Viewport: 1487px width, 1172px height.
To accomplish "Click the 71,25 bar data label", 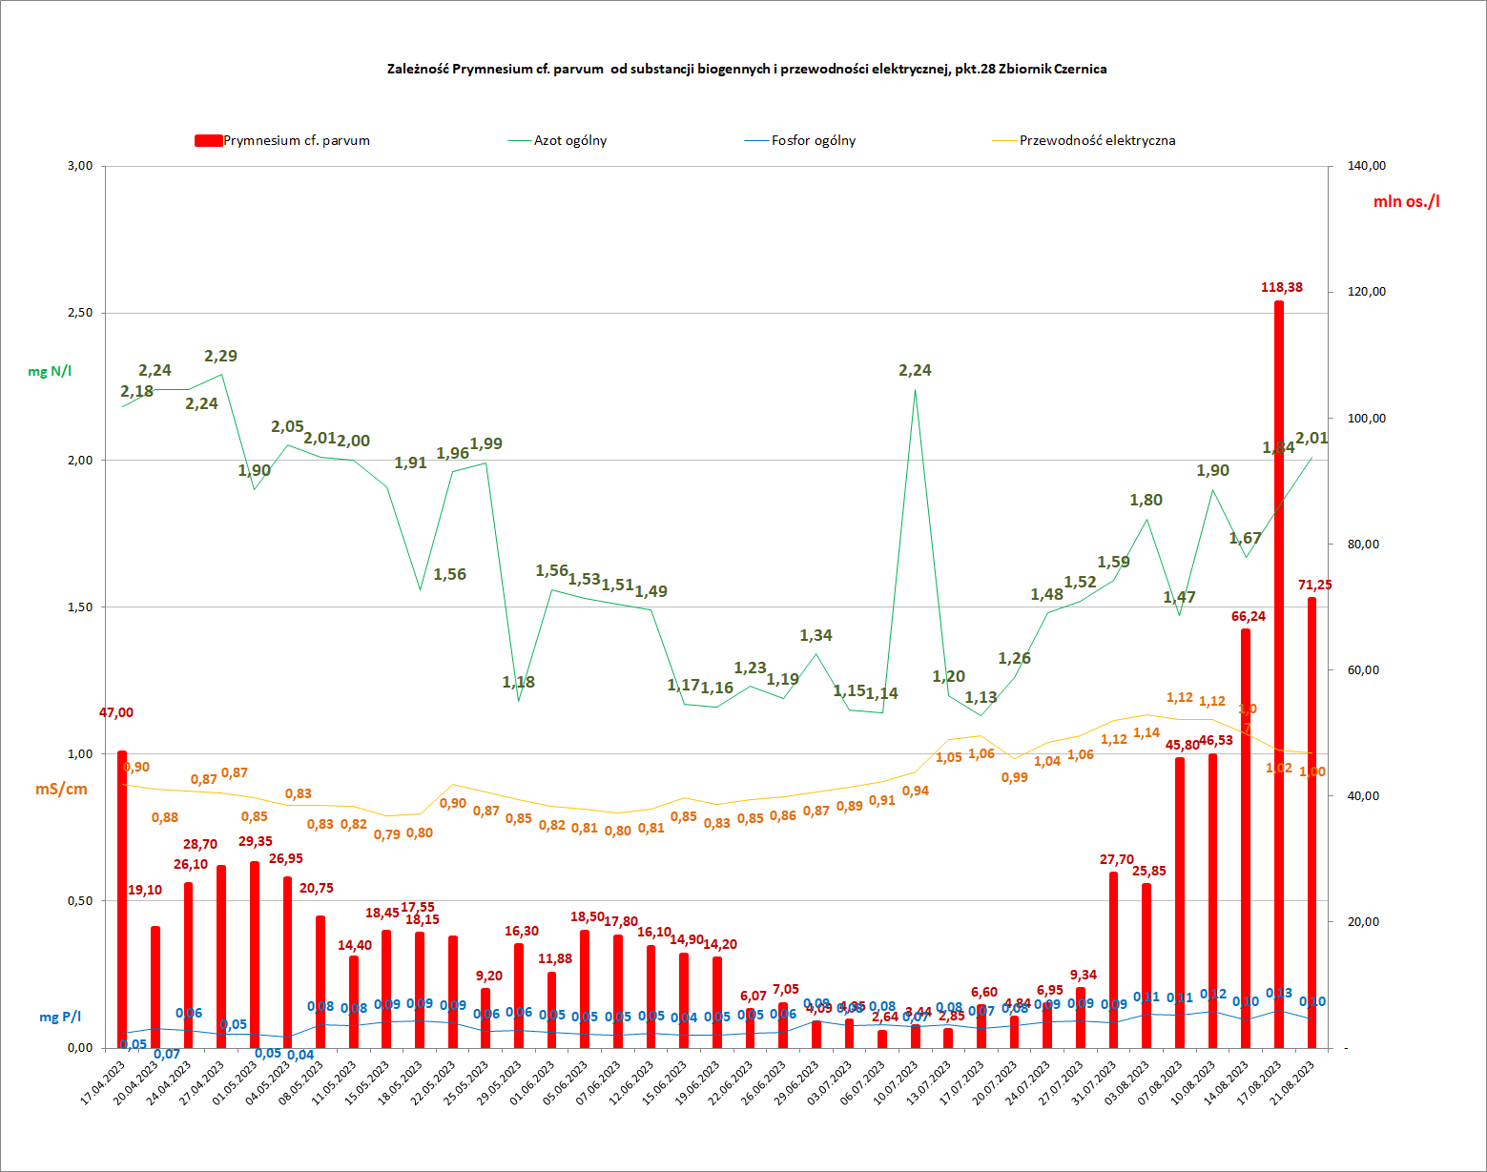I will (x=1314, y=585).
